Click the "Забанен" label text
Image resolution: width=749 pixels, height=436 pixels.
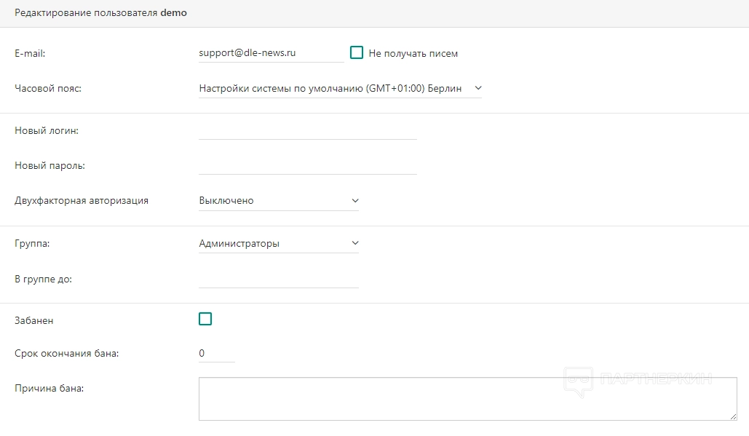[x=33, y=320]
